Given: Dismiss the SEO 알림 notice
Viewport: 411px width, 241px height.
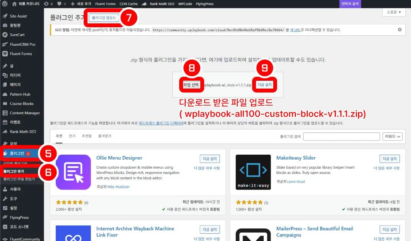Looking at the screenshot, I should point(400,30).
